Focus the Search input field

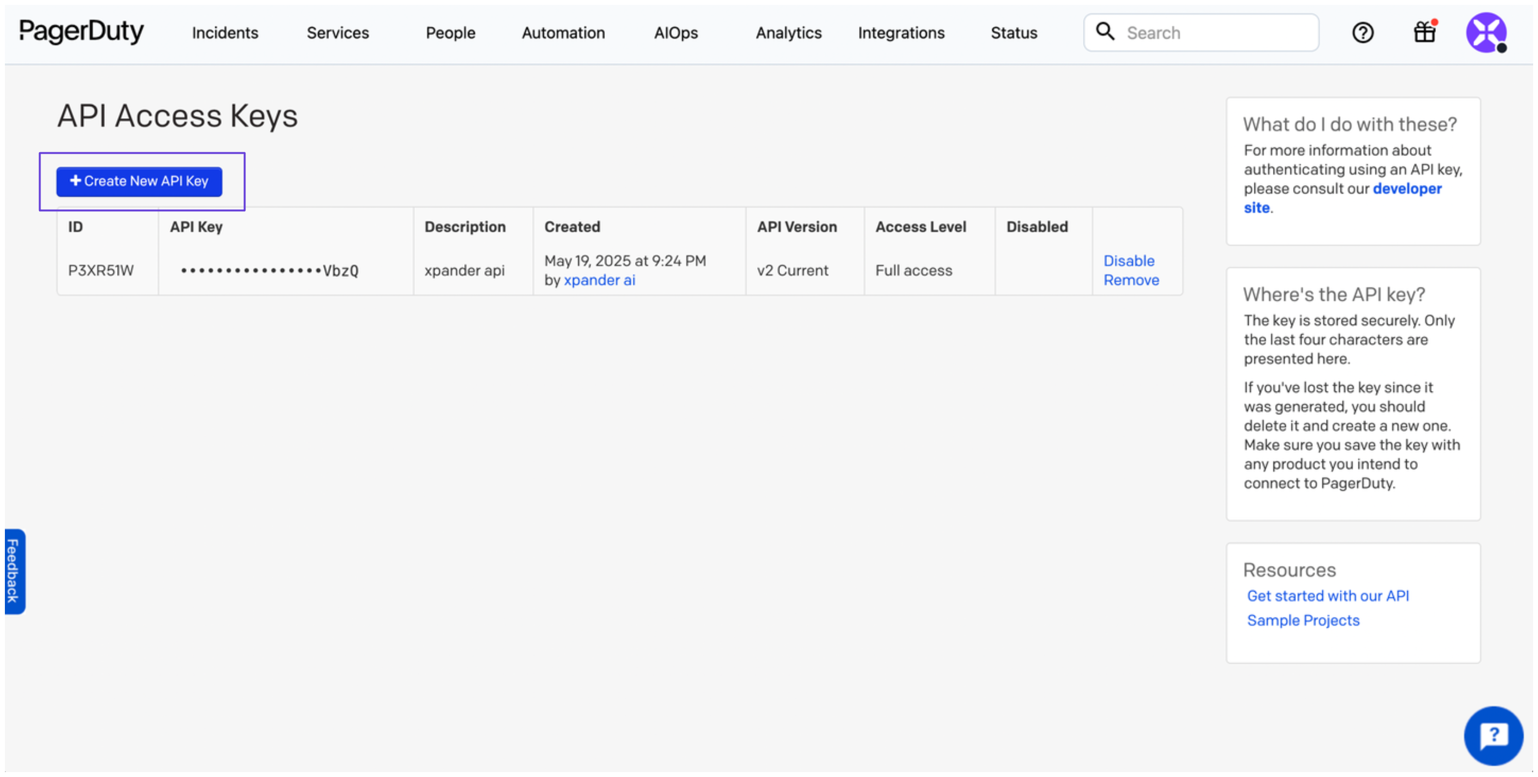[1218, 33]
